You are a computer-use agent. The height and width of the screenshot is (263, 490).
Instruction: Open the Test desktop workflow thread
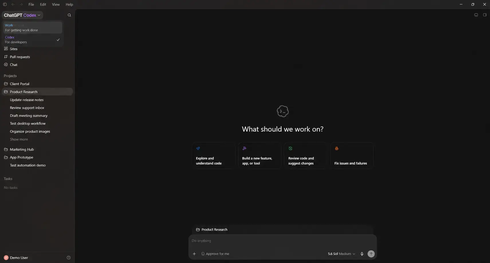pos(37,124)
